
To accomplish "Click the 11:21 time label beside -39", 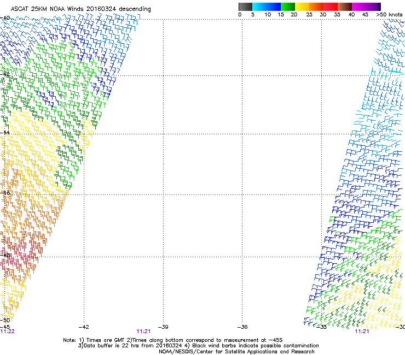I will 143,332.
